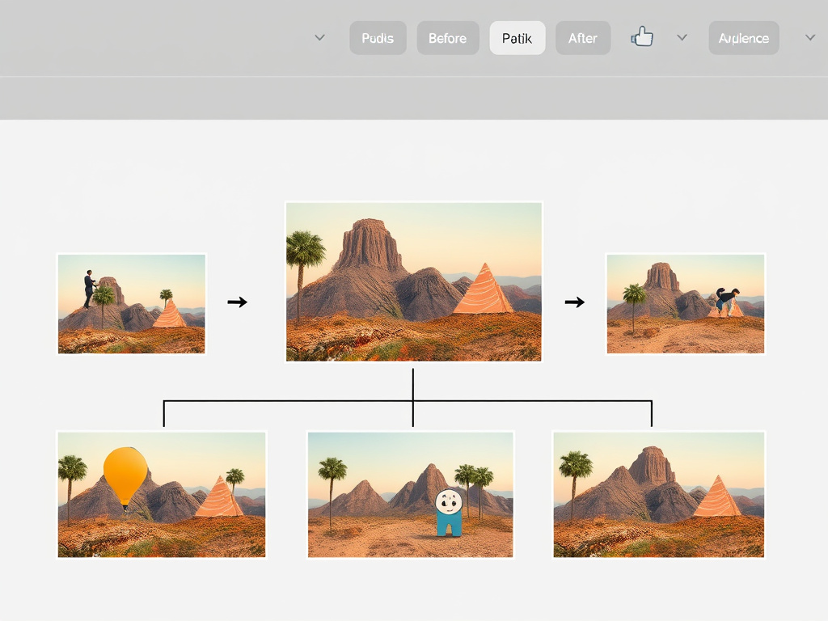The height and width of the screenshot is (621, 828).
Task: Select thumbnail with man standing on rock
Action: pyautogui.click(x=132, y=304)
